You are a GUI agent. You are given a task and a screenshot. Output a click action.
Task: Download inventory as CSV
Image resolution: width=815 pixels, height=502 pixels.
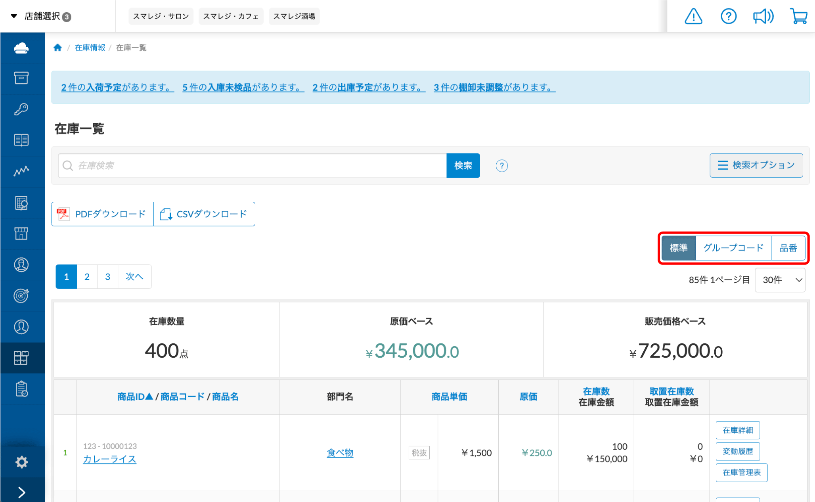(204, 214)
